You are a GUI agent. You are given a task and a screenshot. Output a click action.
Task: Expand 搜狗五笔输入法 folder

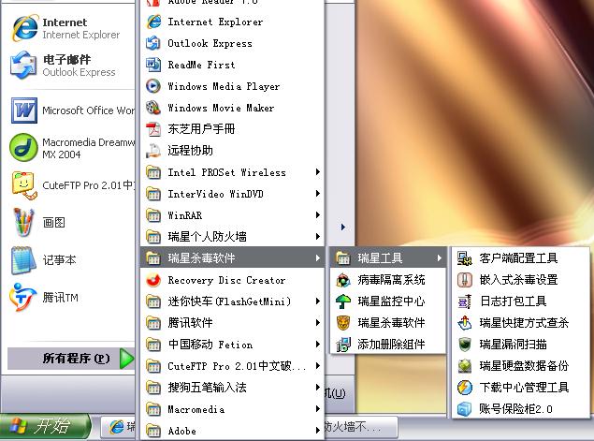[232, 388]
